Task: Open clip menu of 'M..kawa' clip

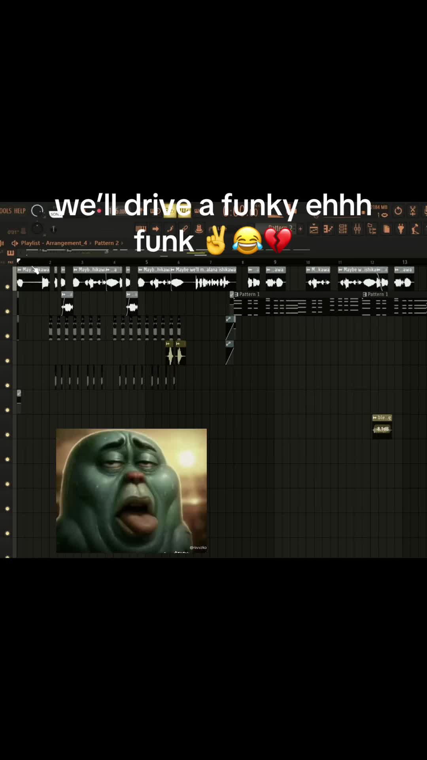Action: click(308, 270)
